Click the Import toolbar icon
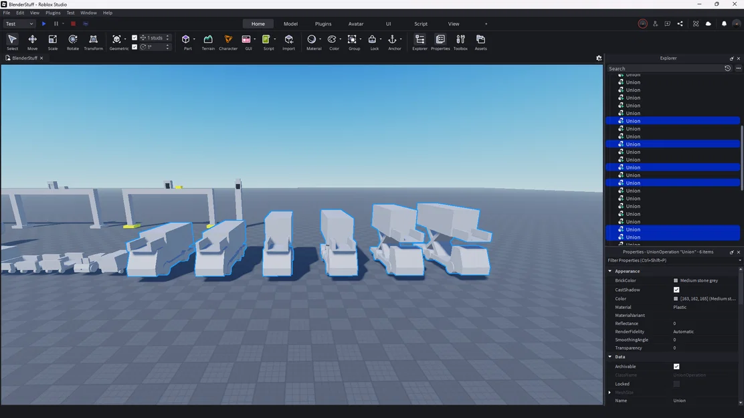The height and width of the screenshot is (418, 744). point(288,39)
